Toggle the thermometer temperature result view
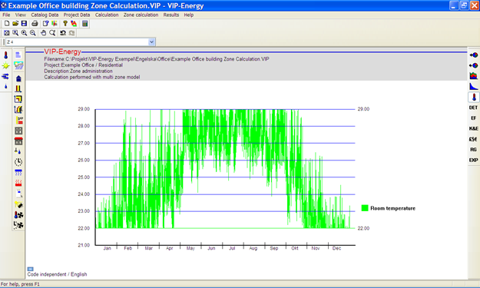Viewport: 480px width, 288px height. point(474,98)
